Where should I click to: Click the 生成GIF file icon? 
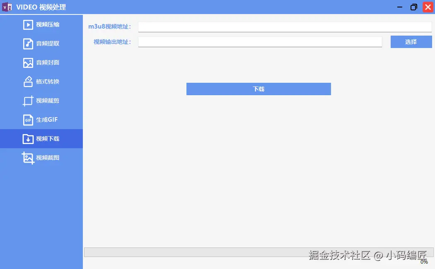[28, 120]
